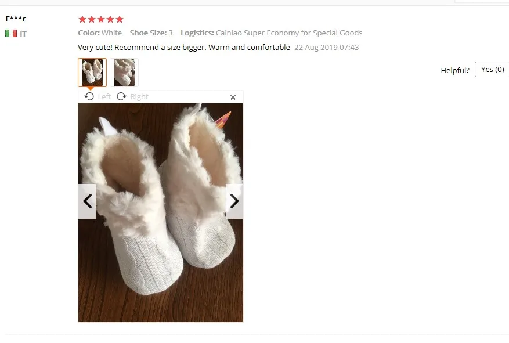Click the Italian flag icon
The width and height of the screenshot is (509, 343).
(11, 34)
